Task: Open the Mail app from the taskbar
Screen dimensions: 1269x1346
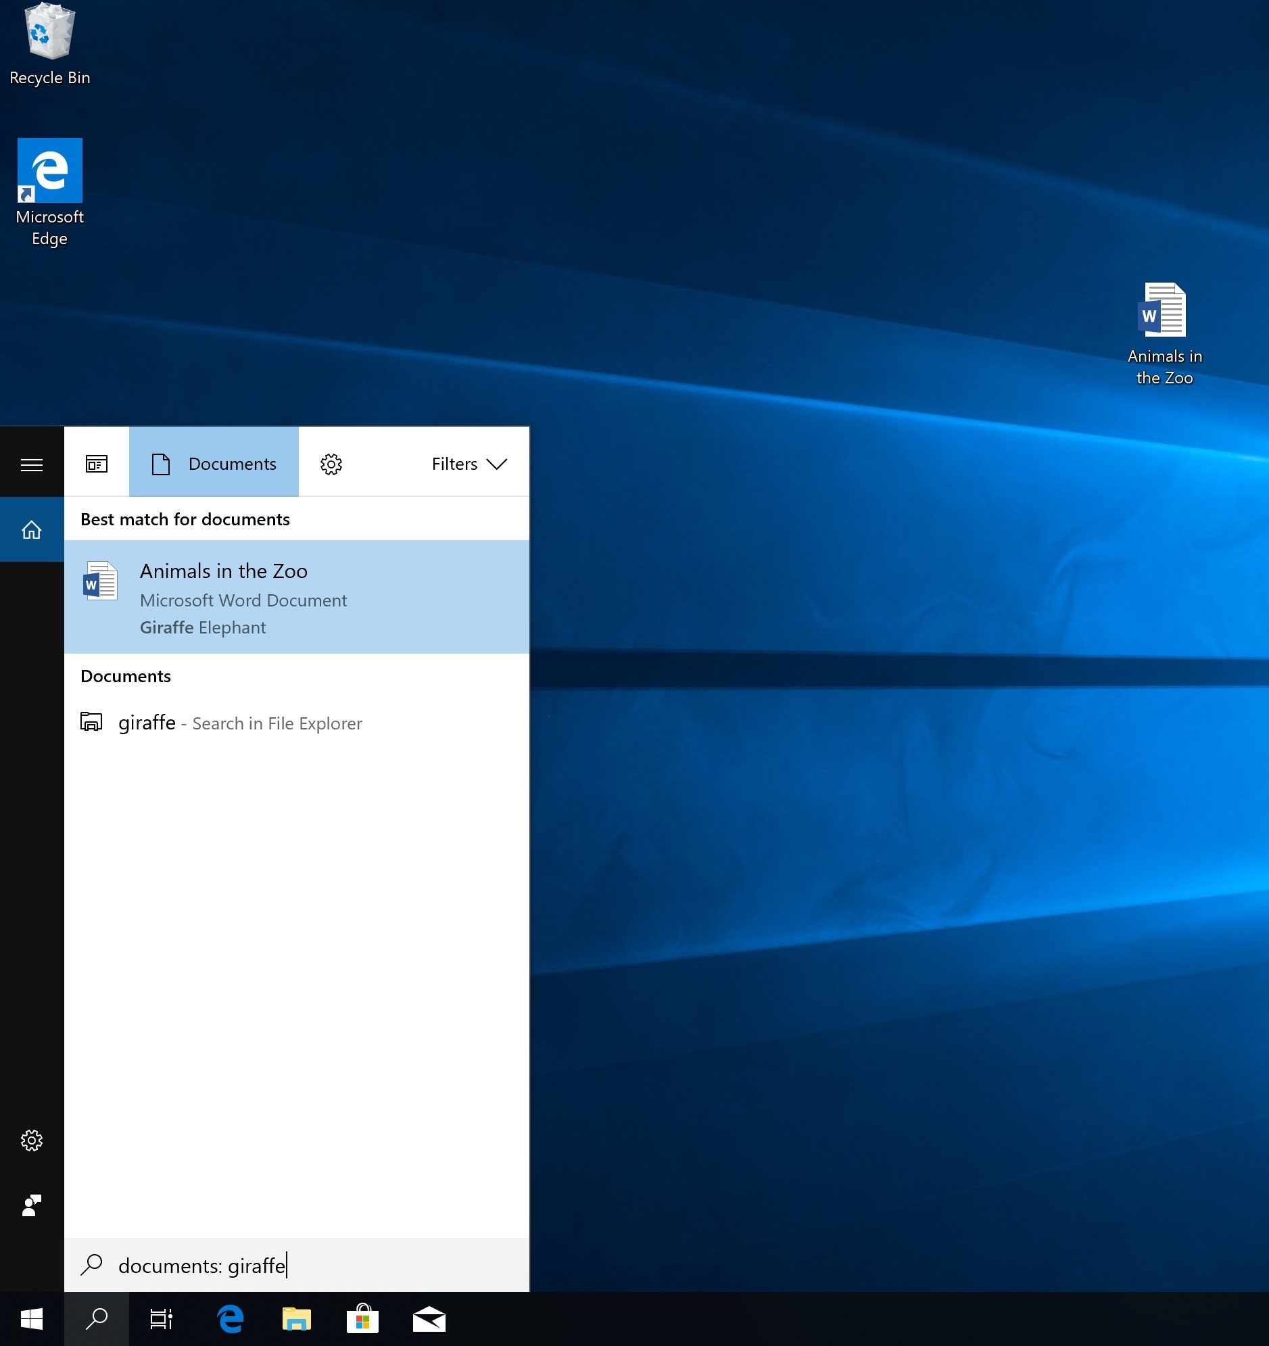Action: click(x=429, y=1318)
